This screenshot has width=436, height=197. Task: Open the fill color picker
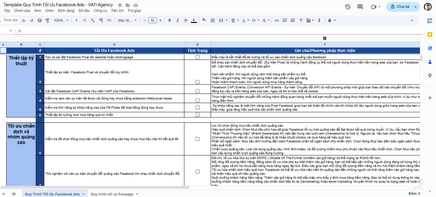click(204, 20)
